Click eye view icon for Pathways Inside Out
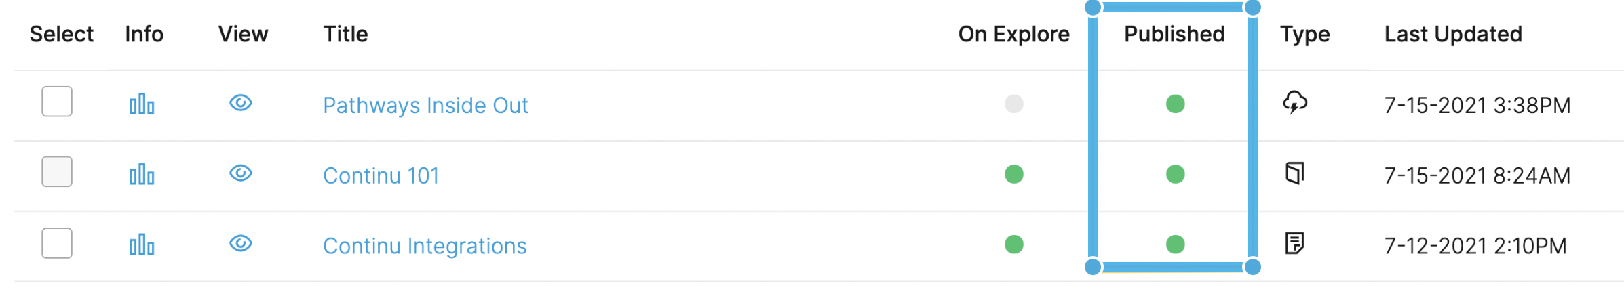 241,103
